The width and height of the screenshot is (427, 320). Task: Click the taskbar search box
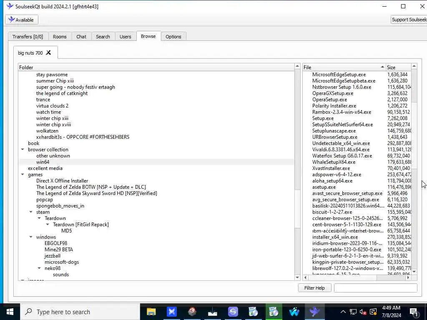pyautogui.click(x=80, y=312)
